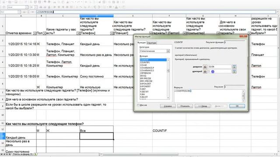The height and width of the screenshot is (157, 280).
Task: Select column A header
Action: click(21, 16)
